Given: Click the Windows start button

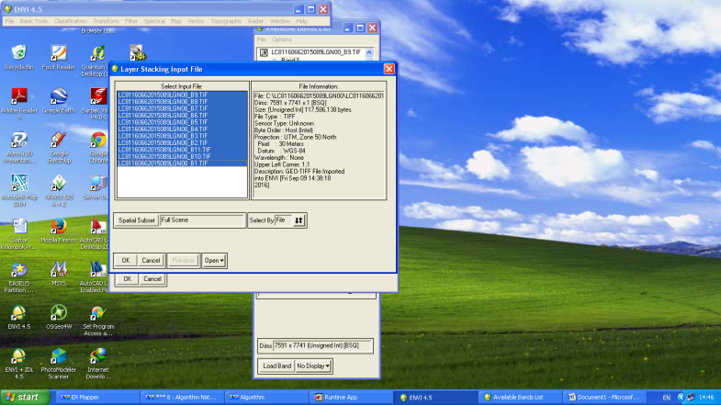Looking at the screenshot, I should tap(25, 397).
